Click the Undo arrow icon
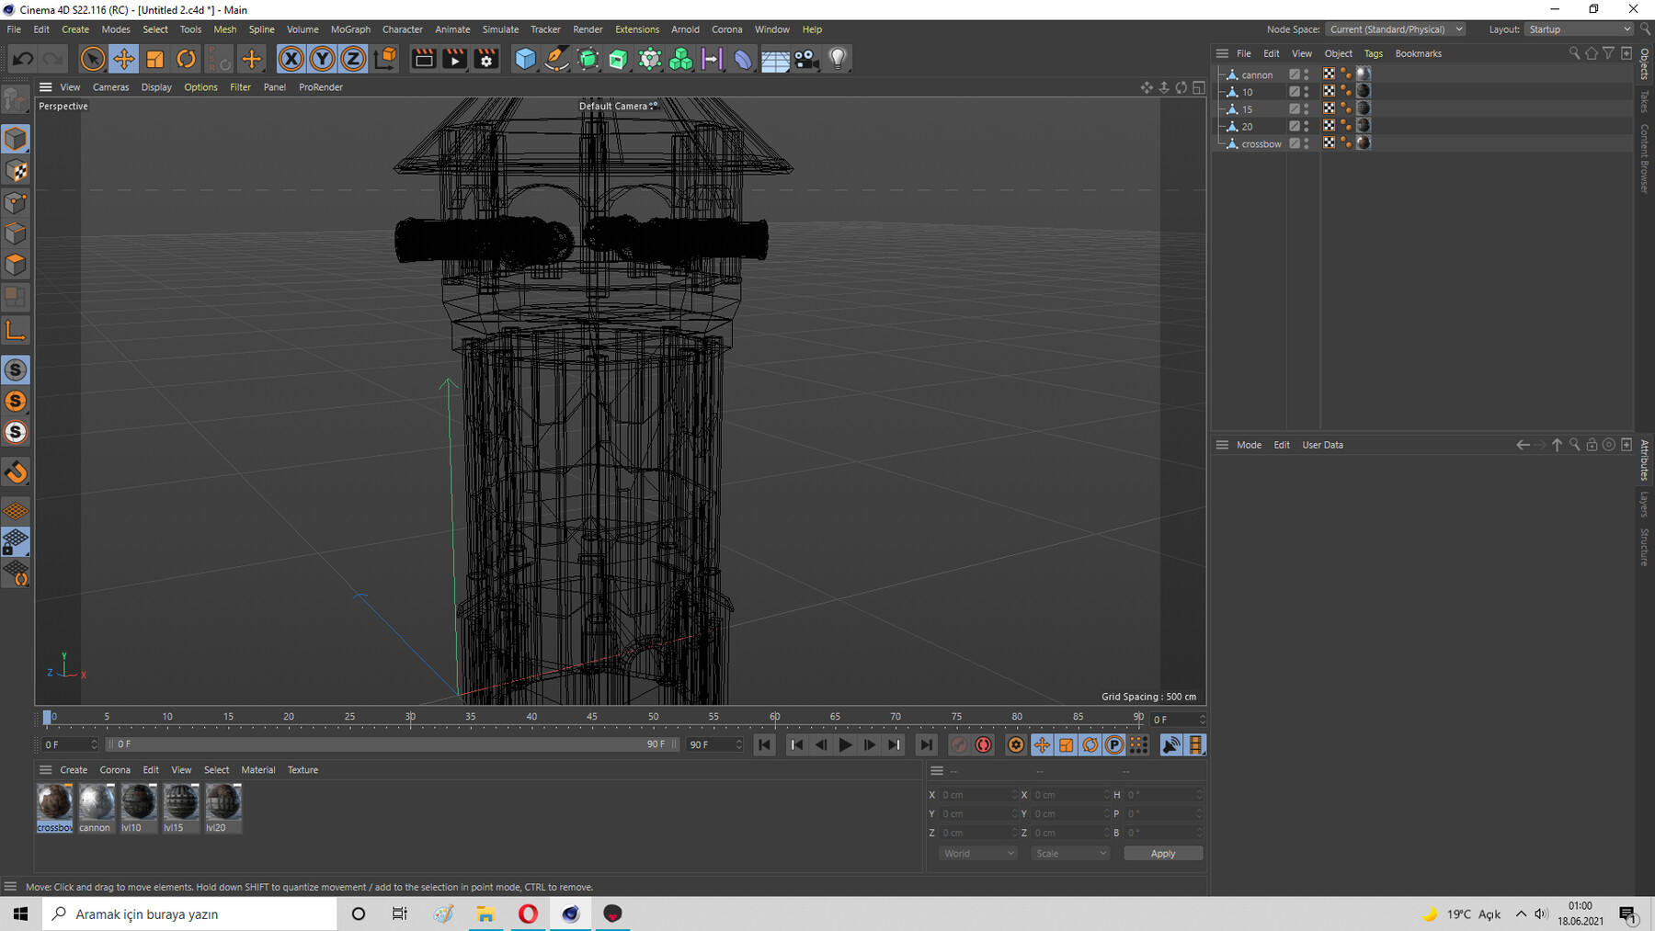 point(23,60)
